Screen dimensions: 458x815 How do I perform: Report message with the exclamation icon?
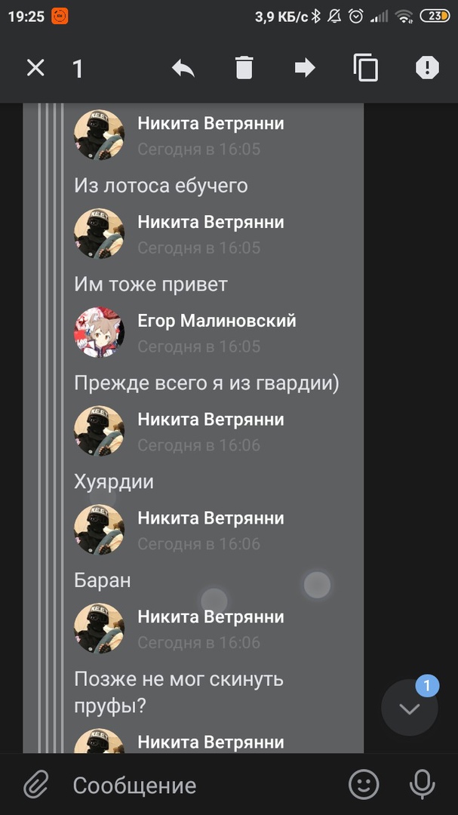pyautogui.click(x=427, y=68)
